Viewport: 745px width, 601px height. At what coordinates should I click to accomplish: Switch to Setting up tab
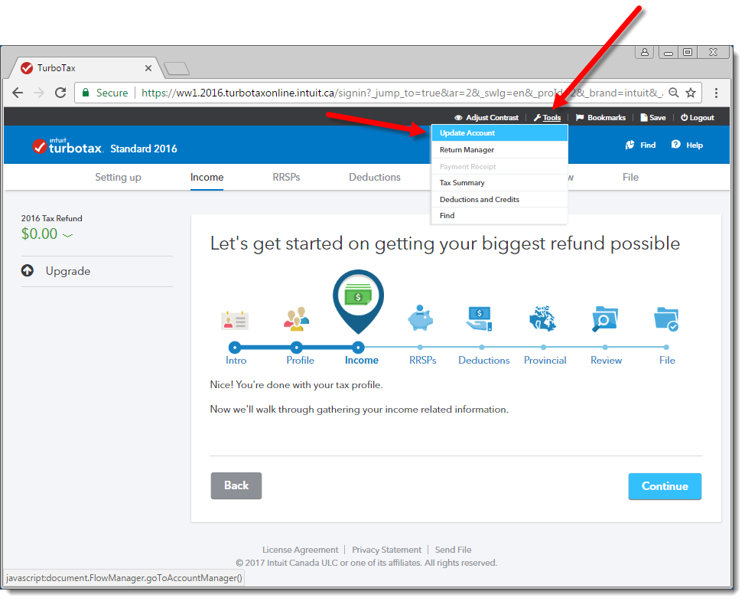(x=118, y=178)
